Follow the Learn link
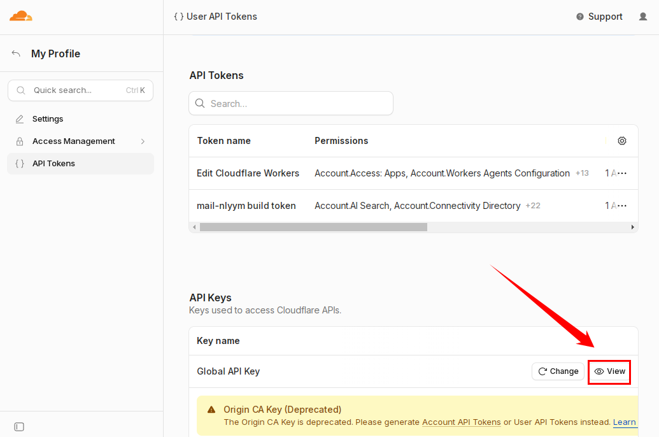 pos(625,422)
